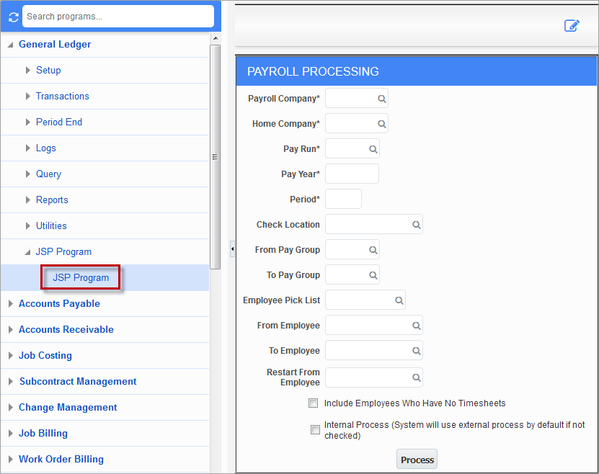Image resolution: width=599 pixels, height=474 pixels.
Task: Check the Internal Process option
Action: coord(315,429)
